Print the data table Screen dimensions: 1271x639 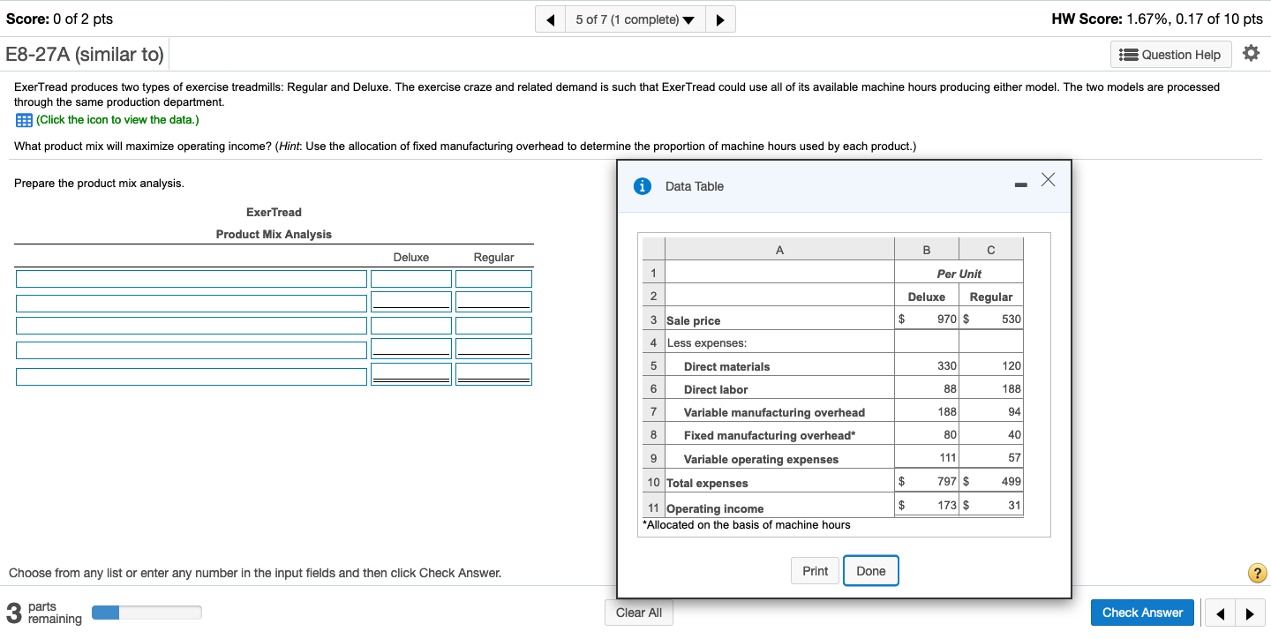pos(816,571)
